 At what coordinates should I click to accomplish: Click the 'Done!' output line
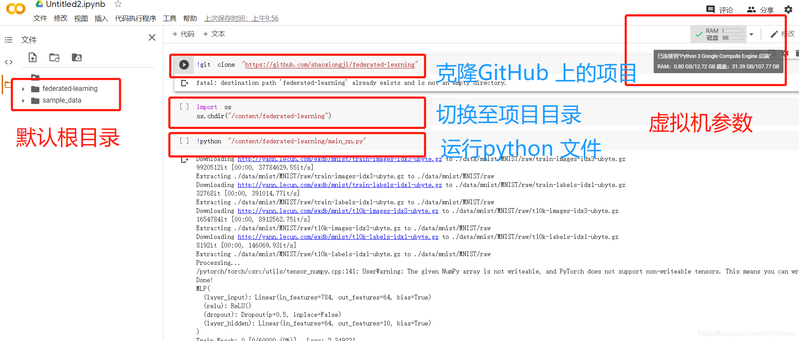point(205,280)
